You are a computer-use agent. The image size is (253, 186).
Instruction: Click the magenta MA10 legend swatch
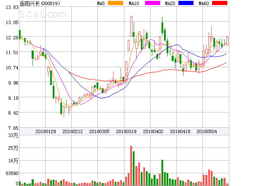pos(153,3)
